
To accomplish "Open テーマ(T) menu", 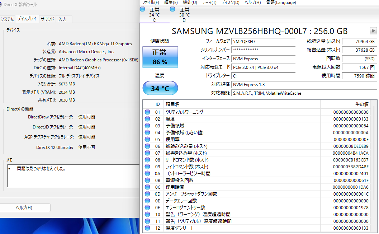I will point(209,3).
